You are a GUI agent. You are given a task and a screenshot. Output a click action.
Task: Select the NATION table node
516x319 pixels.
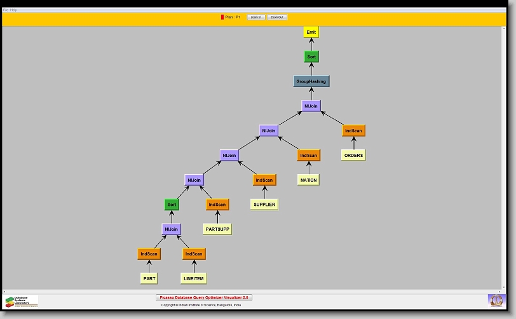click(x=308, y=180)
